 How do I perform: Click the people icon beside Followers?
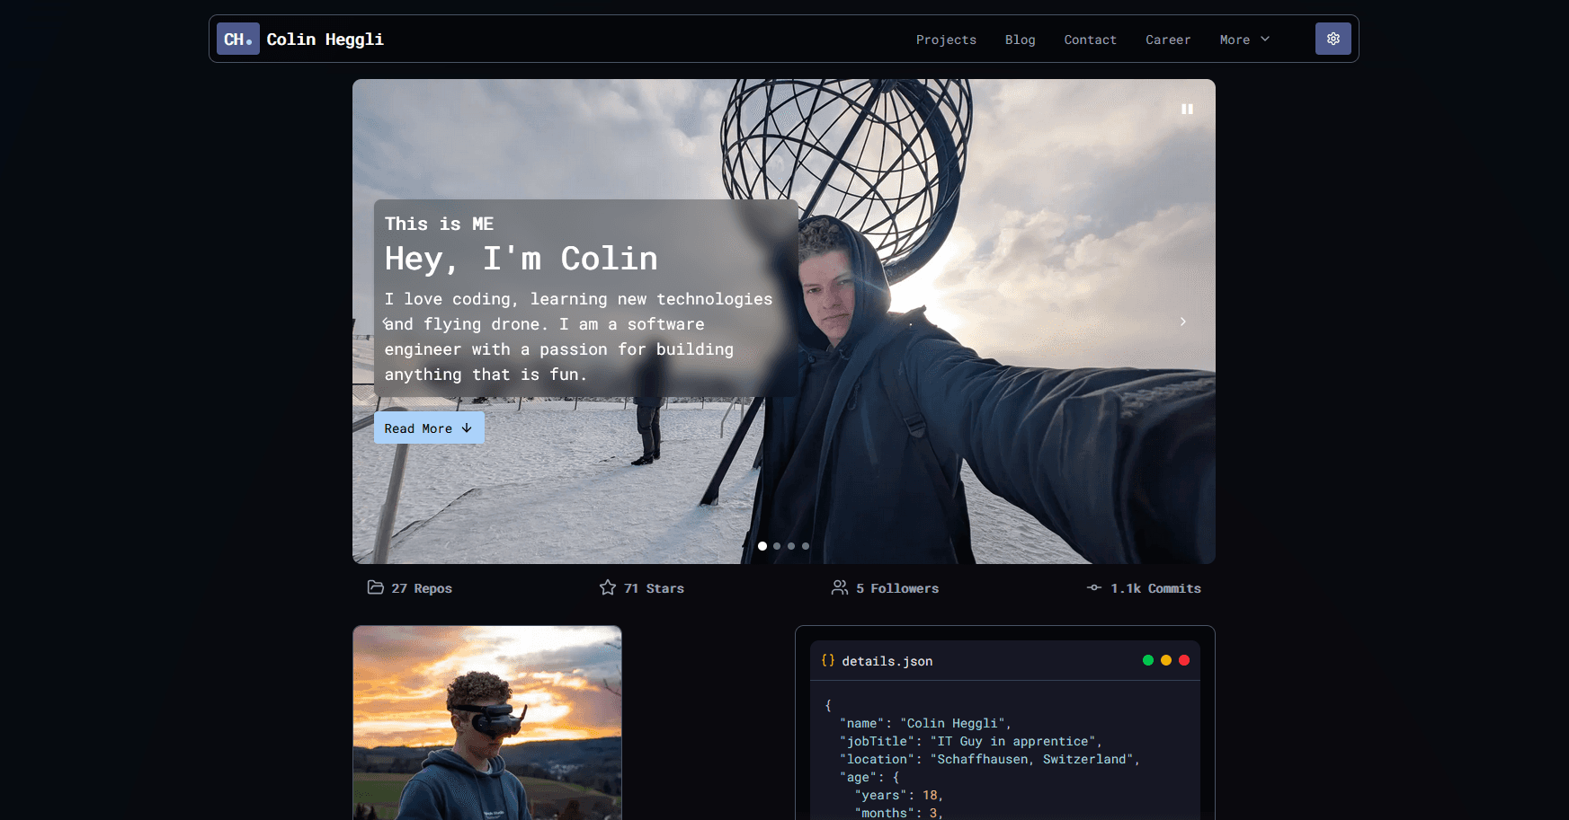tap(840, 587)
